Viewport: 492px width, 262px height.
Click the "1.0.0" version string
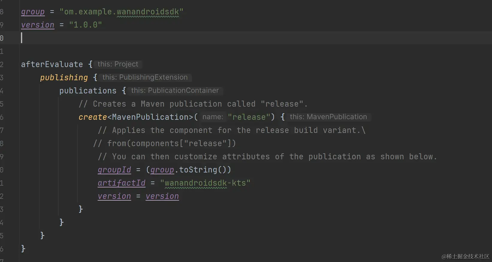(85, 25)
